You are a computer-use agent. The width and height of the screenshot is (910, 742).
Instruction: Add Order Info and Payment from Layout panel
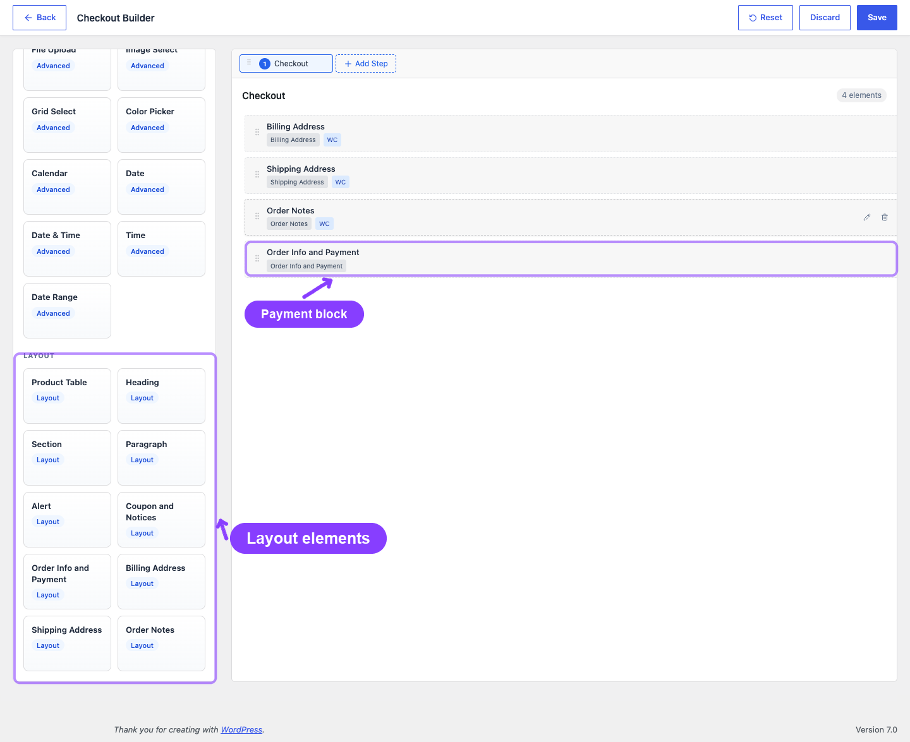click(67, 582)
